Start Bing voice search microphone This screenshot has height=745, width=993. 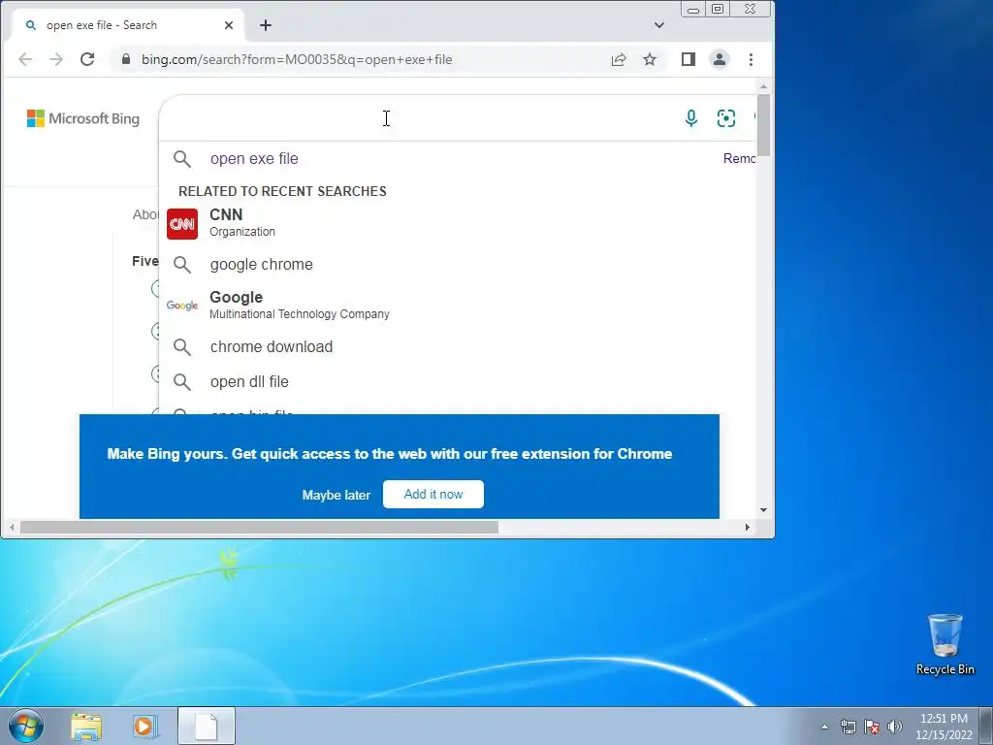point(691,118)
